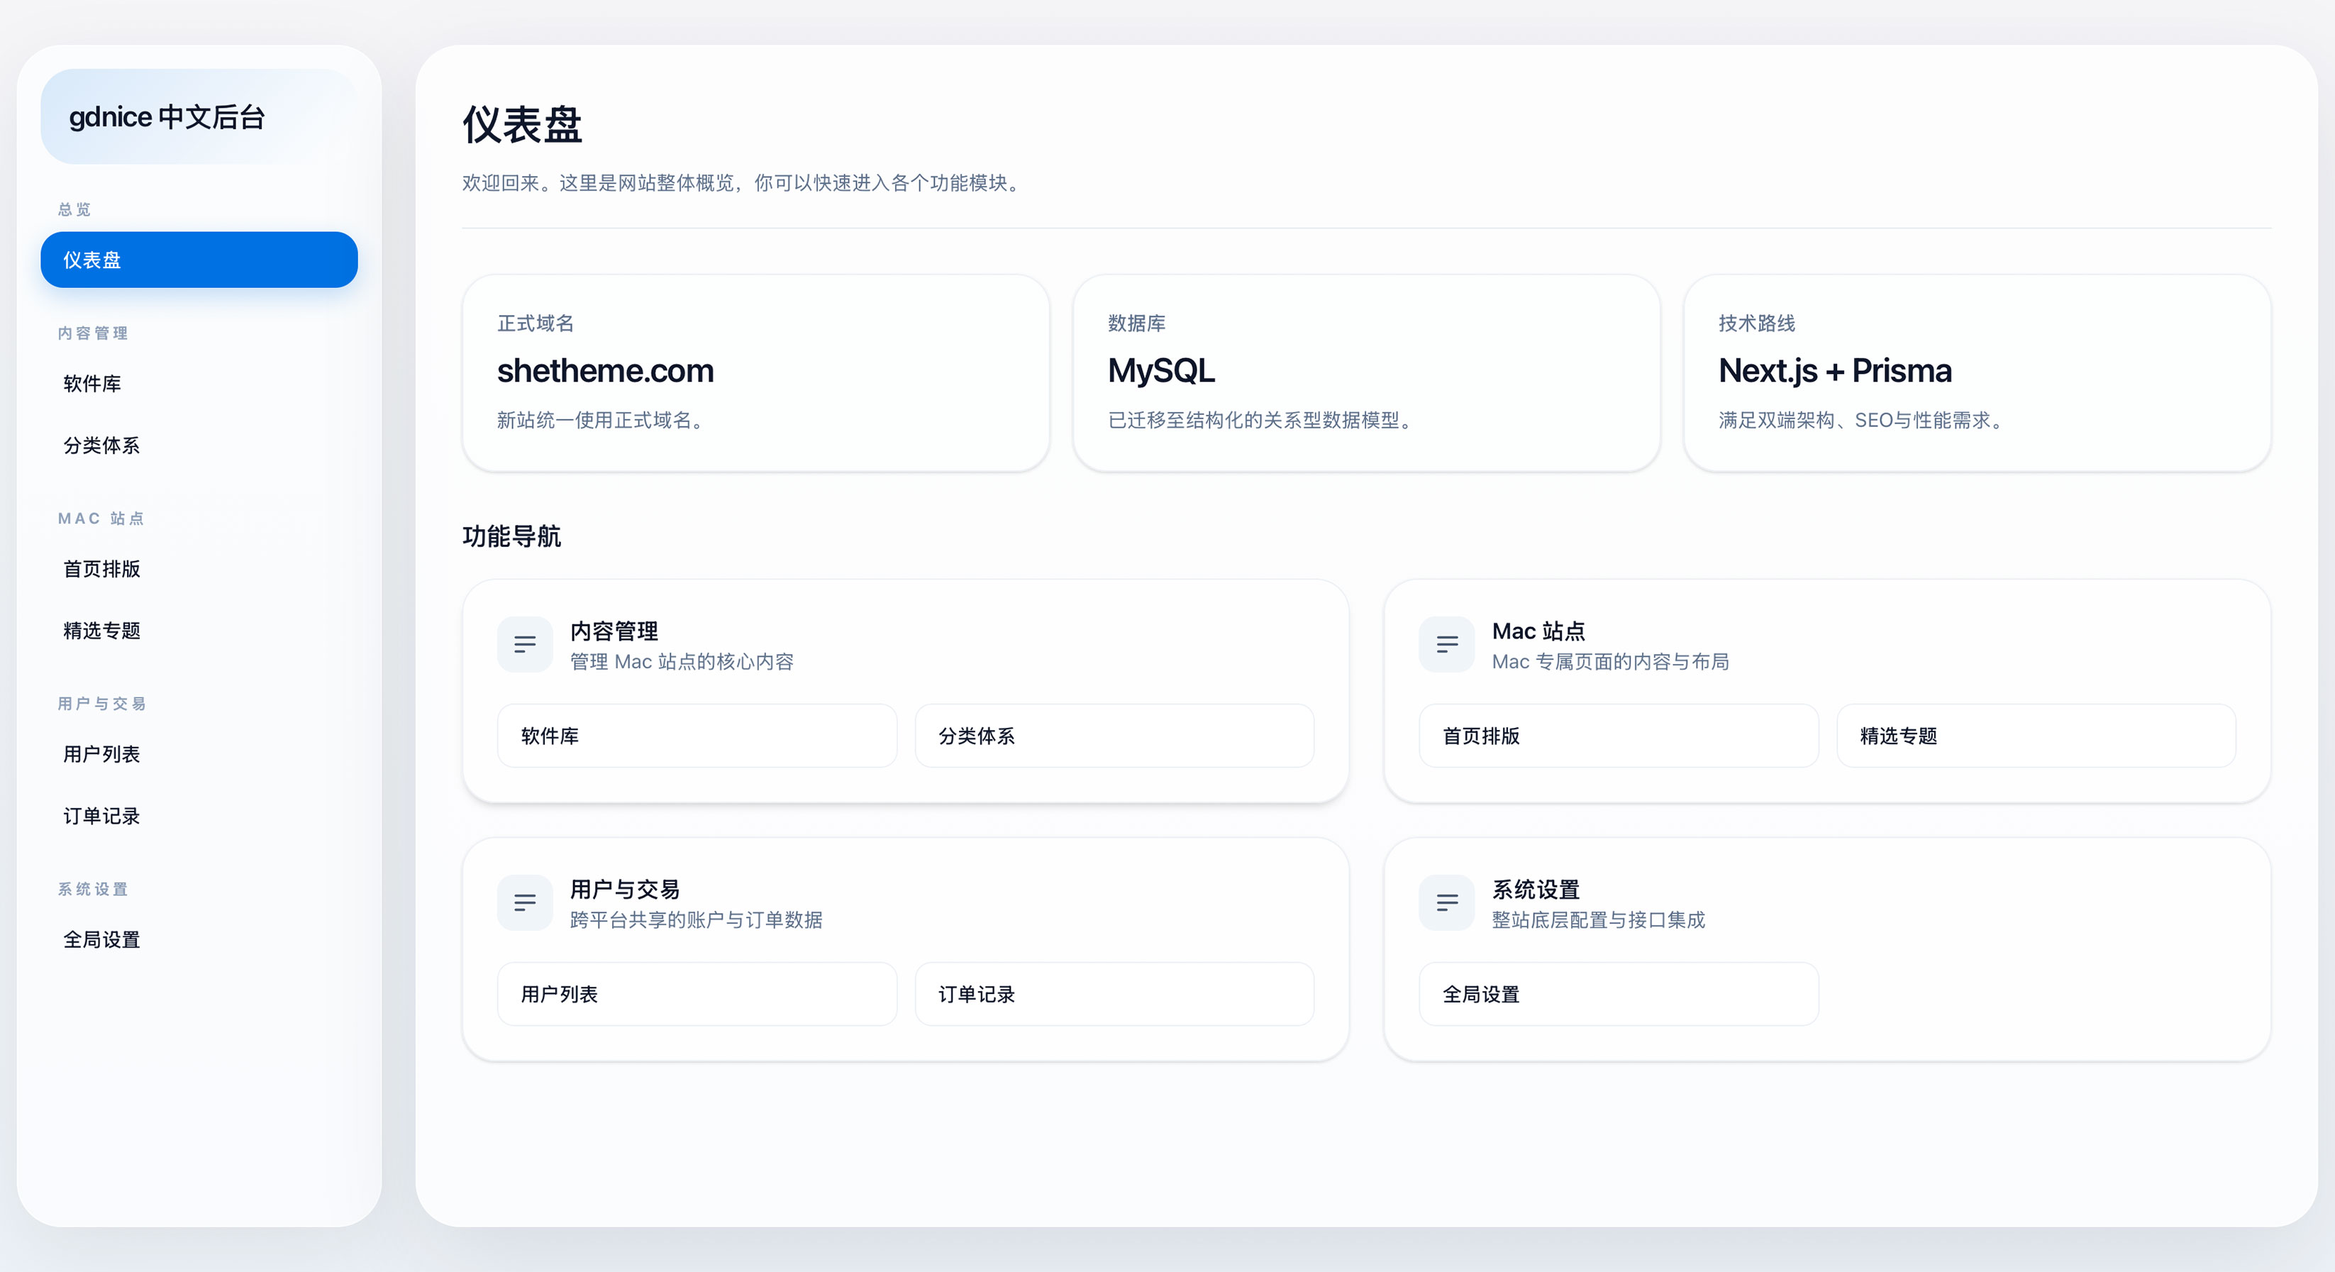This screenshot has height=1272, width=2335.
Task: Go to 订单记录 in the sidebar
Action: (199, 816)
